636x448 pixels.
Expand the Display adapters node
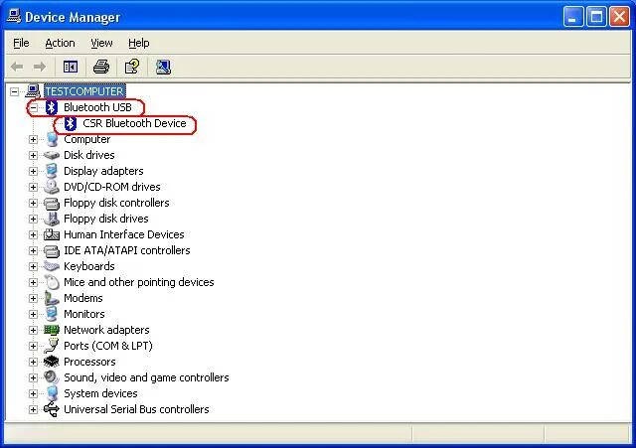coord(33,171)
